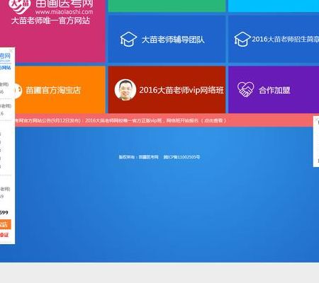Close the right floating panel
The image size is (319, 283).
coord(317,120)
